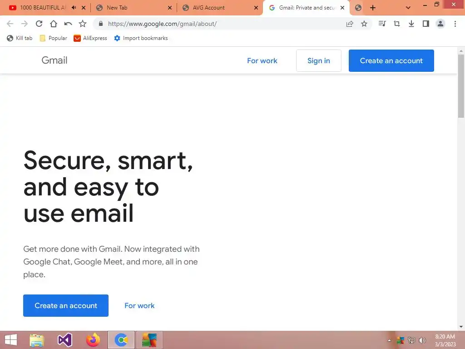Screen dimensions: 465x349
Task: Open the For work link in header
Action: [262, 60]
